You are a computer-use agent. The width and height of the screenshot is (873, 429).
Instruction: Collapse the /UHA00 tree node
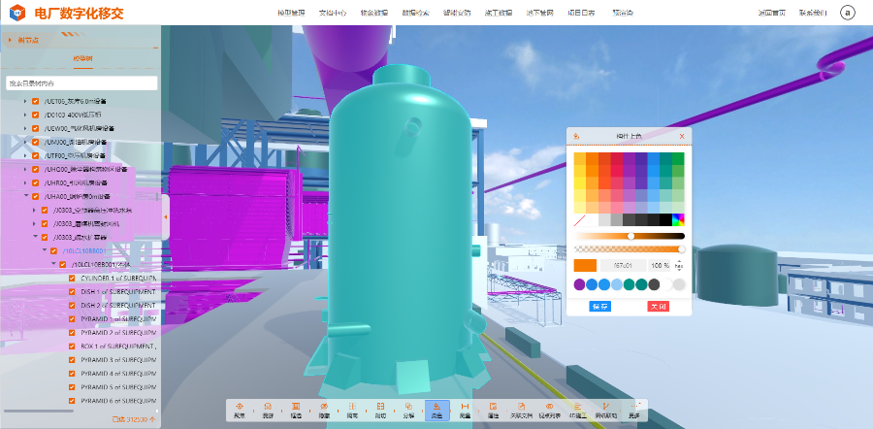tap(25, 196)
